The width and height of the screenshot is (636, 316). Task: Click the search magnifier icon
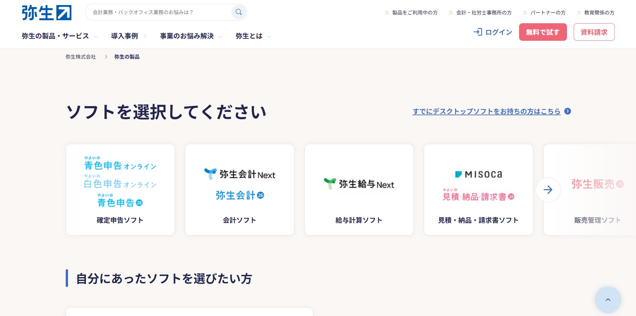(x=238, y=12)
